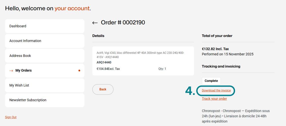Navigate to Newsletter Subscription
This screenshot has height=126, width=286.
[x=45, y=100]
